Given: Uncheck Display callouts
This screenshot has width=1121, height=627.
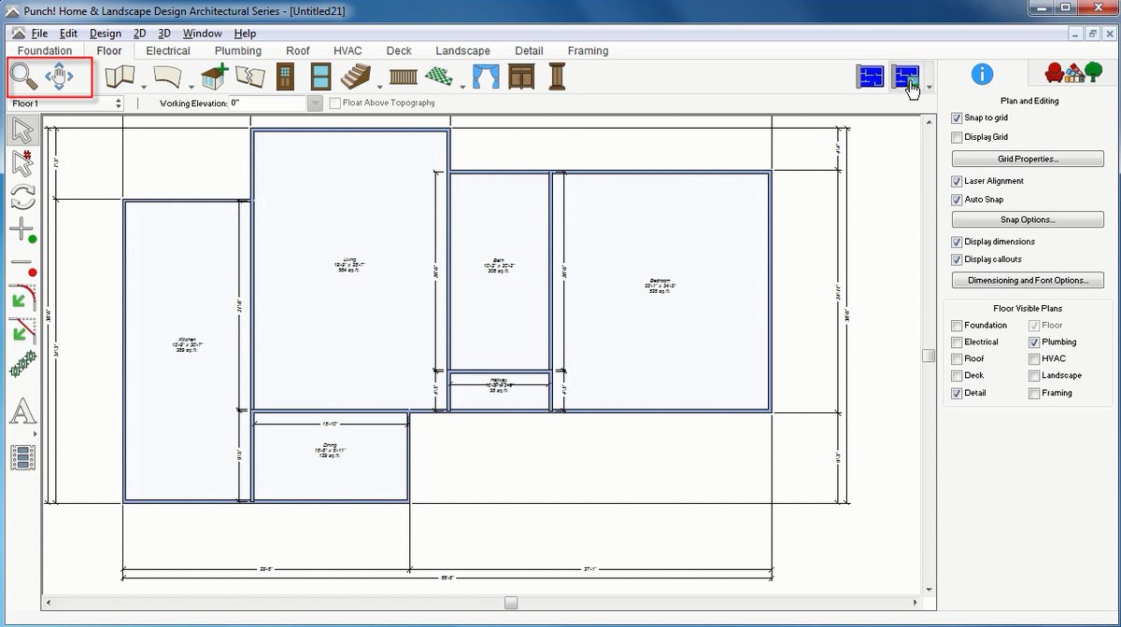Looking at the screenshot, I should (x=956, y=259).
